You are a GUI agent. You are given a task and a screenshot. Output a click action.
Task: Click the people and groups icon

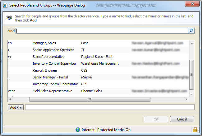click(9, 18)
